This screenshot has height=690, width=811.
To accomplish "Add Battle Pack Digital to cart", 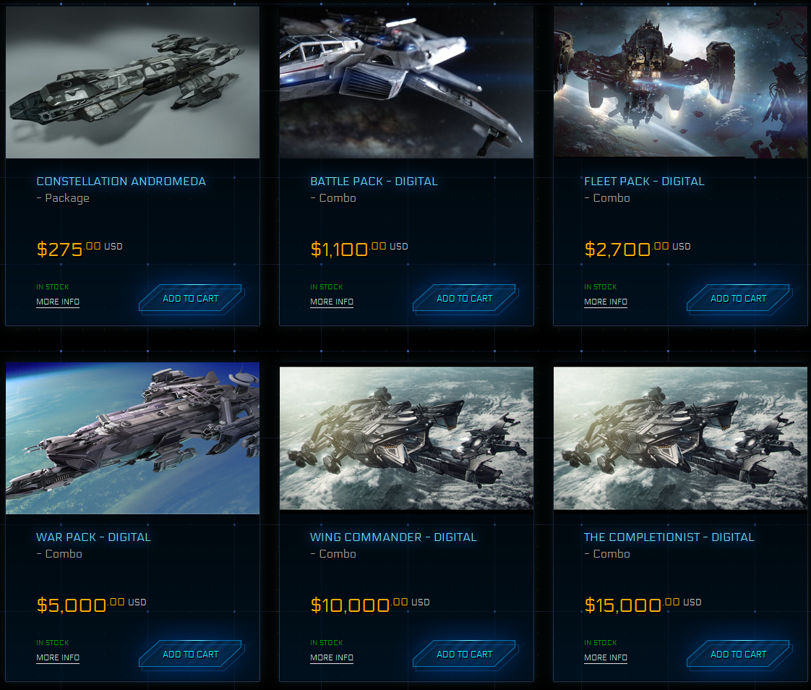I will pyautogui.click(x=465, y=299).
